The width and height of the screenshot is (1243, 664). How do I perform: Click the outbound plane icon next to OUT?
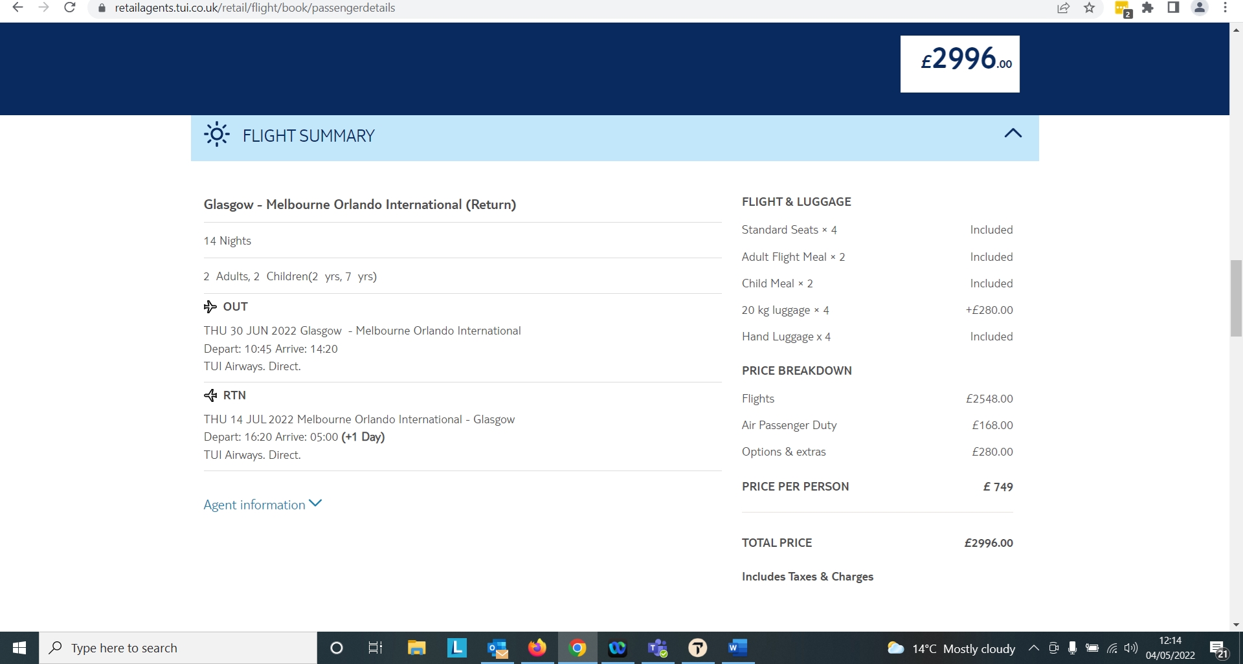point(210,307)
